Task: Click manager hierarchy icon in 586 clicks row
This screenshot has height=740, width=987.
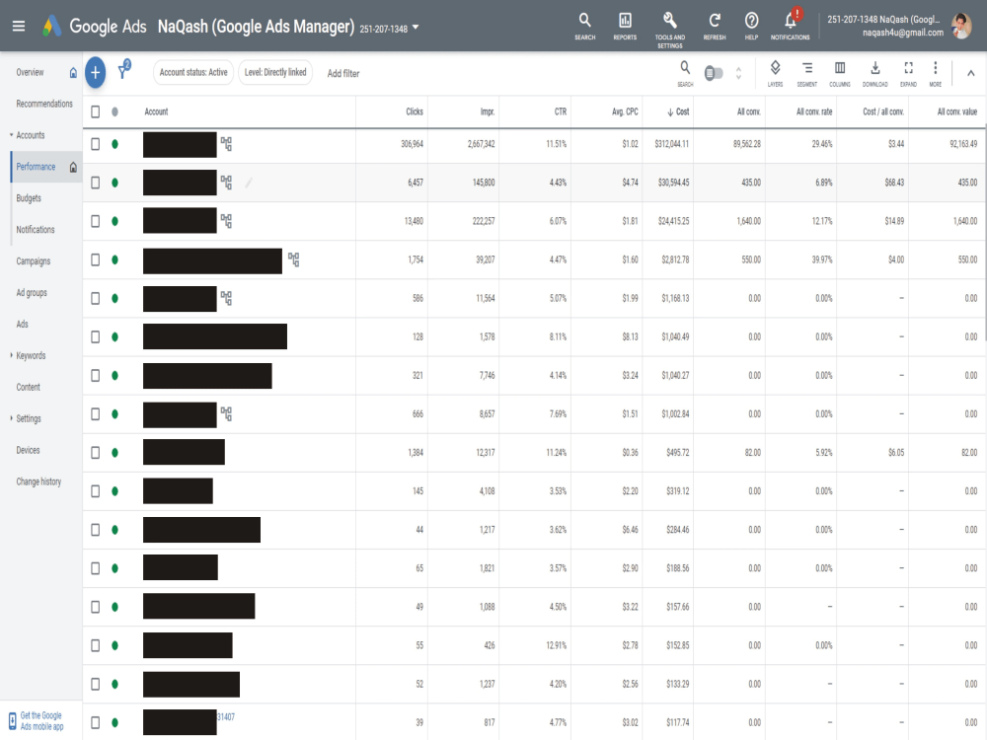Action: point(227,298)
